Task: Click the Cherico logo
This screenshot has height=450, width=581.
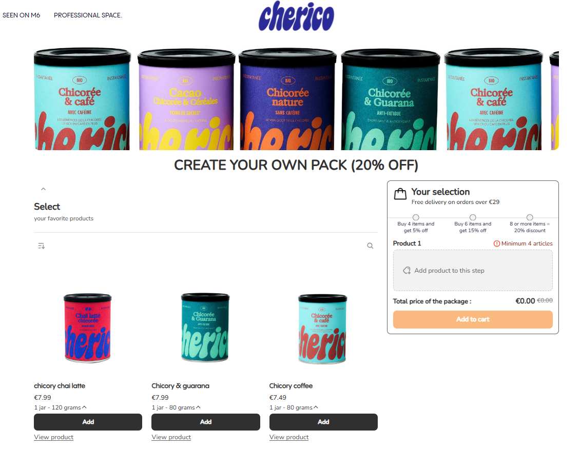Action: pyautogui.click(x=296, y=16)
